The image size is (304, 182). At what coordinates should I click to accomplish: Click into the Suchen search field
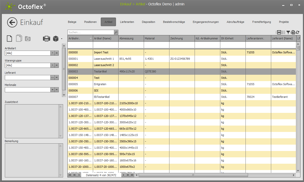pos(91,32)
